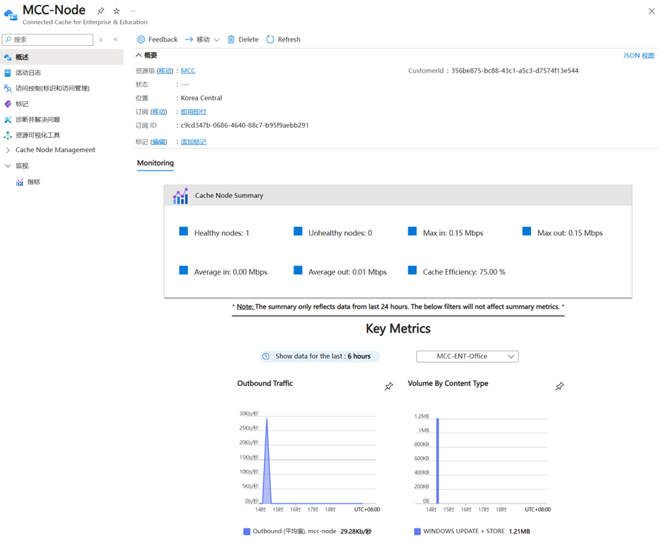
Task: Click Korea Central location text
Action: click(x=201, y=98)
